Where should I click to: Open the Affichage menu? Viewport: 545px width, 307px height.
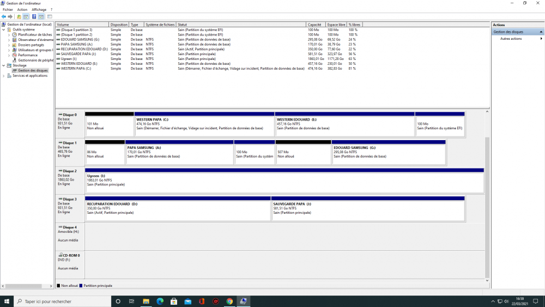tap(39, 10)
